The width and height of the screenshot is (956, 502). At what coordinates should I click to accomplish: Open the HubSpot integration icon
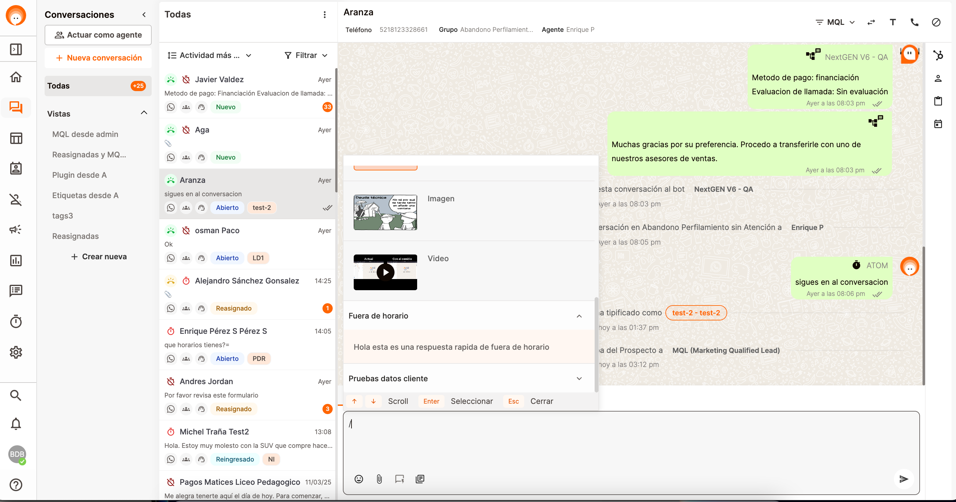coord(938,55)
